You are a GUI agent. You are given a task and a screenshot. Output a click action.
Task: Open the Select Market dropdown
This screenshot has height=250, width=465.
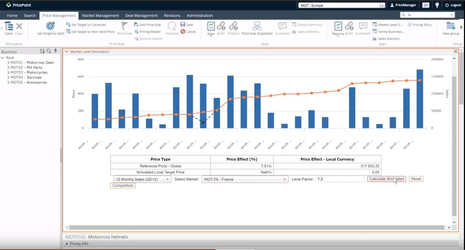click(285, 179)
